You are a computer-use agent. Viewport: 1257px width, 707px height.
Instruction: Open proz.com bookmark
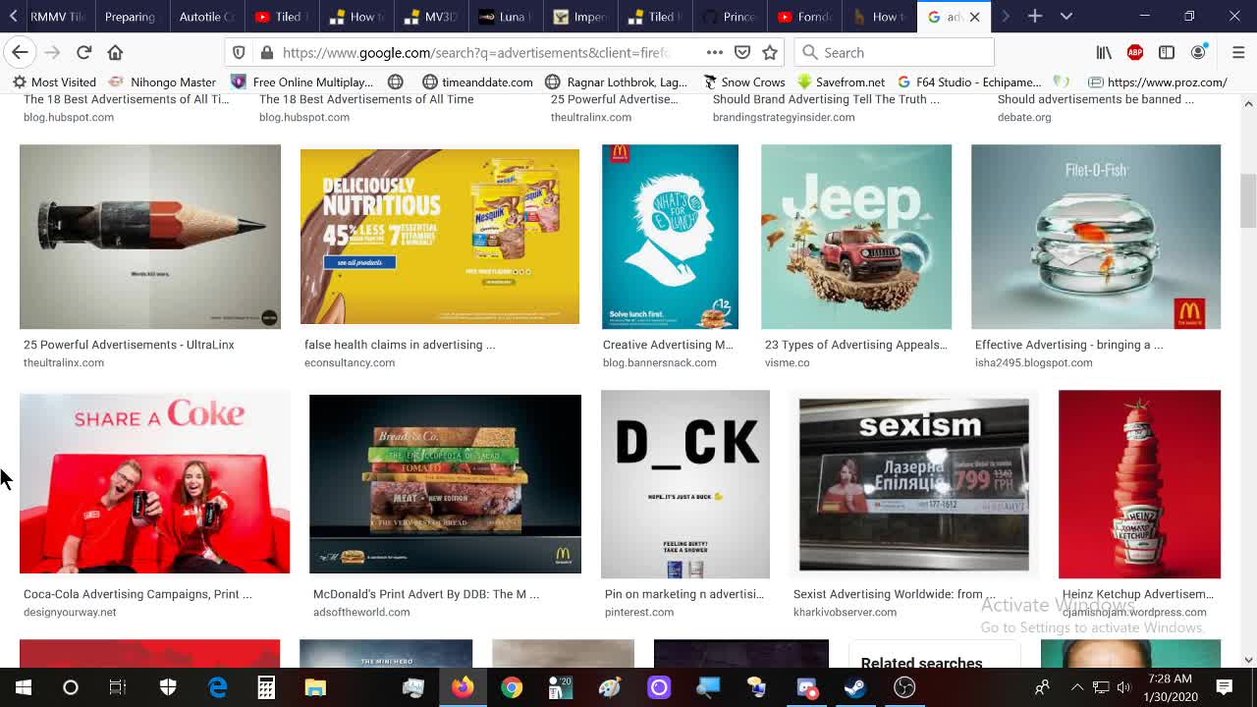[1158, 82]
